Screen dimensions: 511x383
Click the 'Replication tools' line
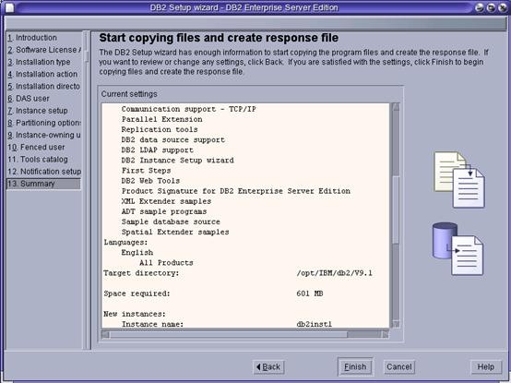160,129
